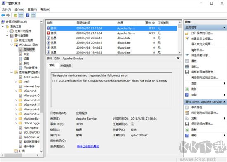The image size is (227, 162).
Task: Select ACEEventLog in the tree
Action: click(31, 77)
